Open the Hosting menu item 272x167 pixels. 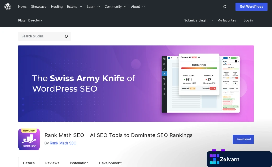(57, 7)
